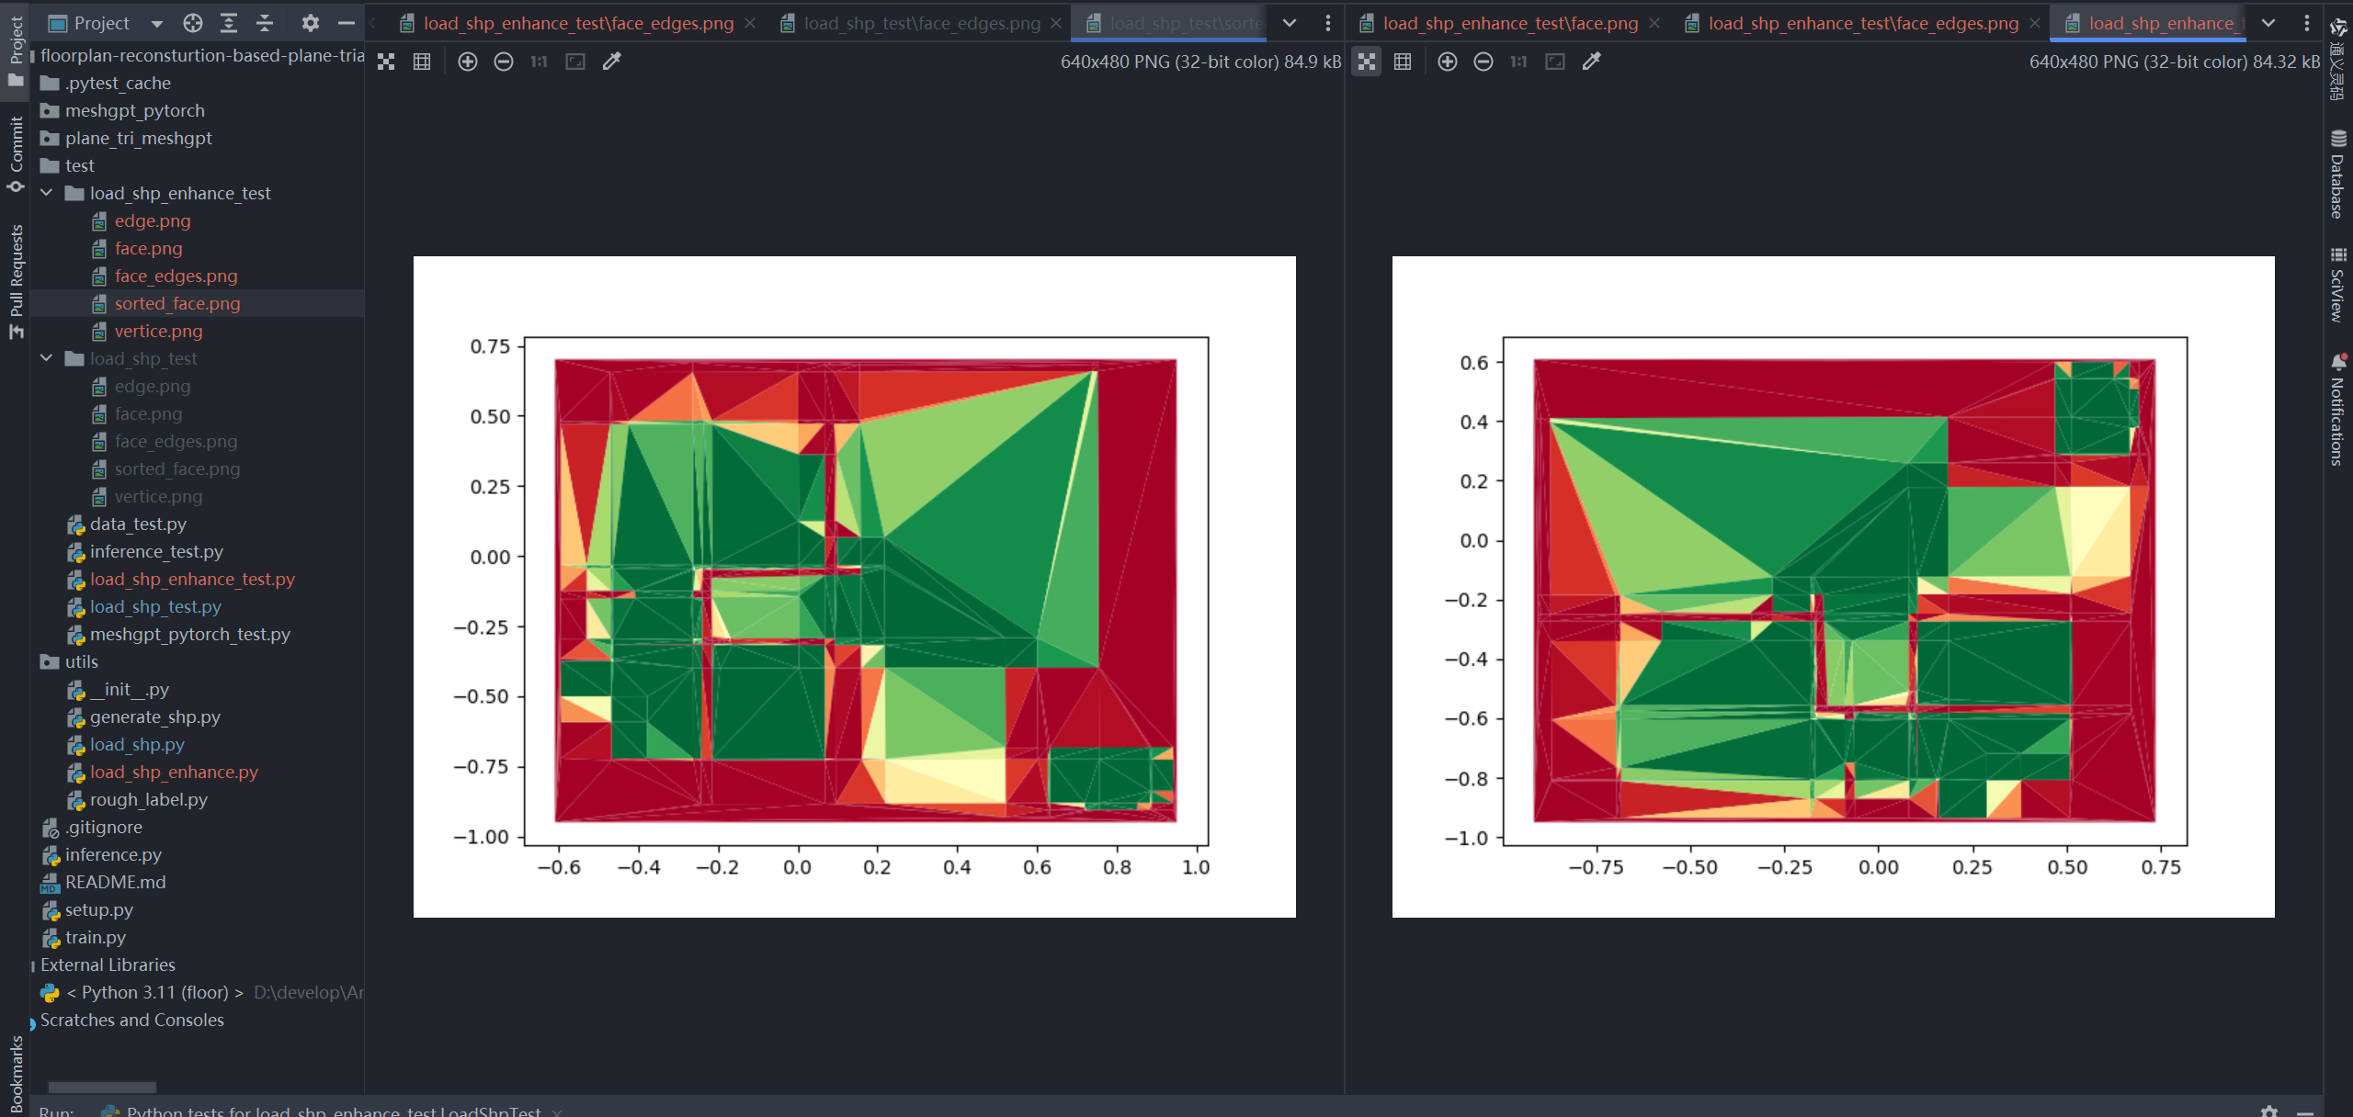2353x1117 pixels.
Task: Collapse load_shp_test folder
Action: coord(47,358)
